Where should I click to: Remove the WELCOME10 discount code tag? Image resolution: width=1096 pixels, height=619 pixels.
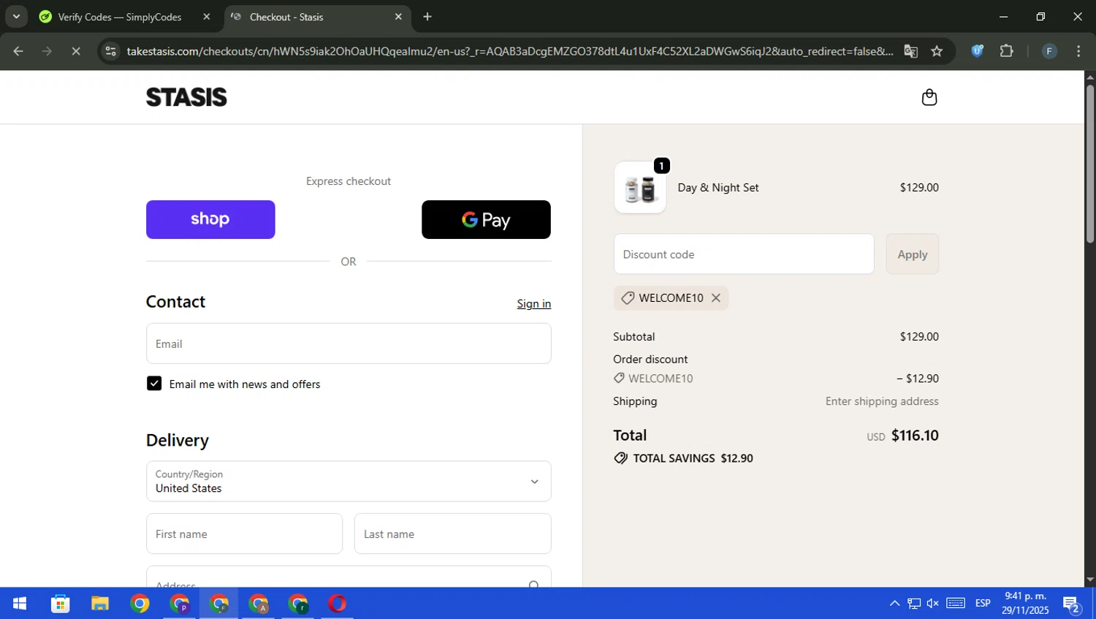pyautogui.click(x=716, y=297)
